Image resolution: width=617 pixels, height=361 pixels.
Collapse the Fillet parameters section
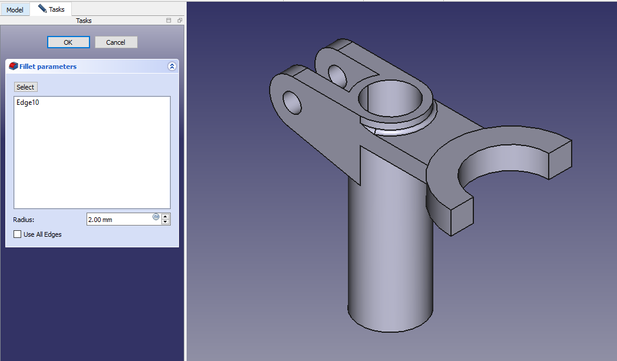coord(172,66)
